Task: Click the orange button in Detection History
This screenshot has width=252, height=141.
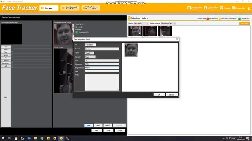Action: pyautogui.click(x=245, y=23)
